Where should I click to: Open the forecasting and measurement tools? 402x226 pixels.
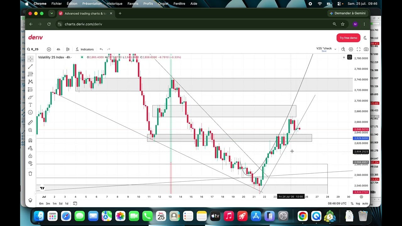click(x=30, y=90)
